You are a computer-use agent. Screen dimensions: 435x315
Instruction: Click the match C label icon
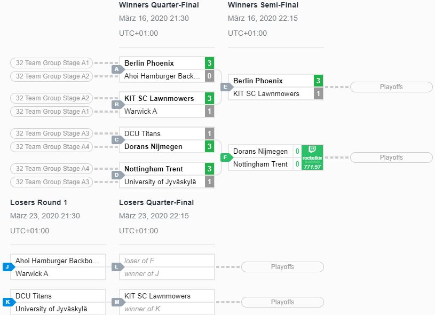116,140
